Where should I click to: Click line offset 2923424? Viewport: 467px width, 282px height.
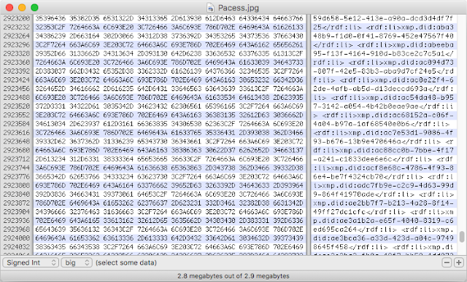click(x=17, y=80)
